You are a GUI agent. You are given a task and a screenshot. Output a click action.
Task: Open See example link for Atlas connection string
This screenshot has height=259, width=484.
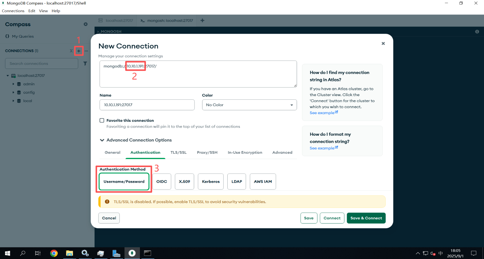324,113
